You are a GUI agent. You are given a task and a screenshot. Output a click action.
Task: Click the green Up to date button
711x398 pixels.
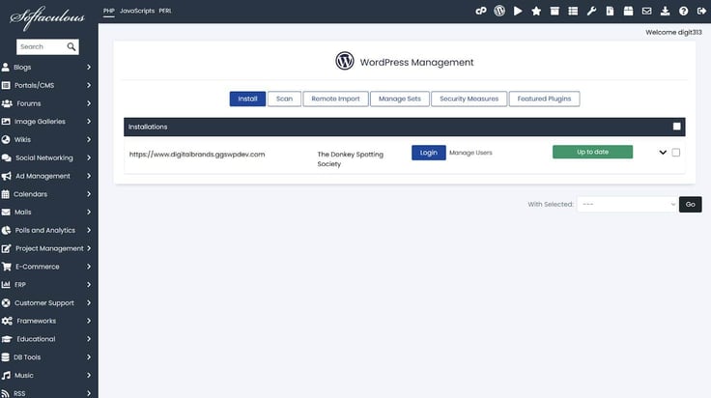[x=592, y=152]
